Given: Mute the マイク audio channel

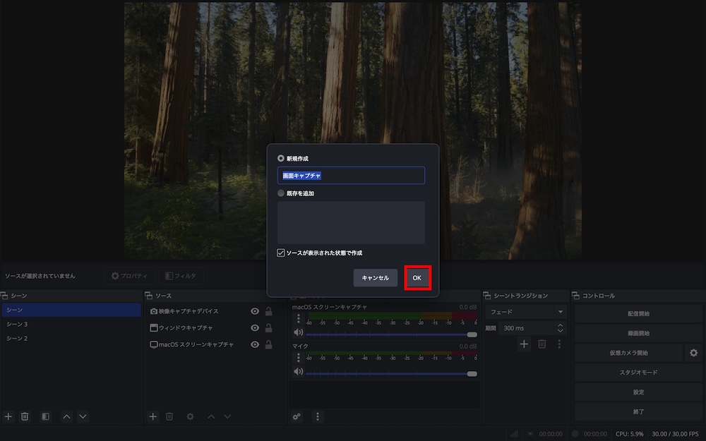Looking at the screenshot, I should [298, 372].
